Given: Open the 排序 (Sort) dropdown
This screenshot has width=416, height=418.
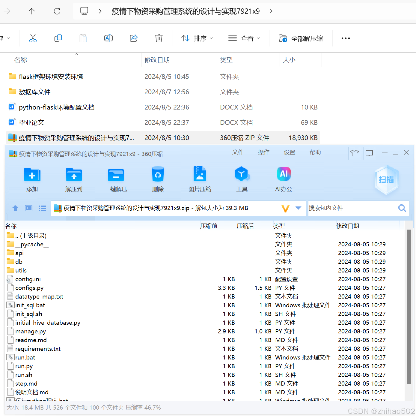Looking at the screenshot, I should (197, 38).
